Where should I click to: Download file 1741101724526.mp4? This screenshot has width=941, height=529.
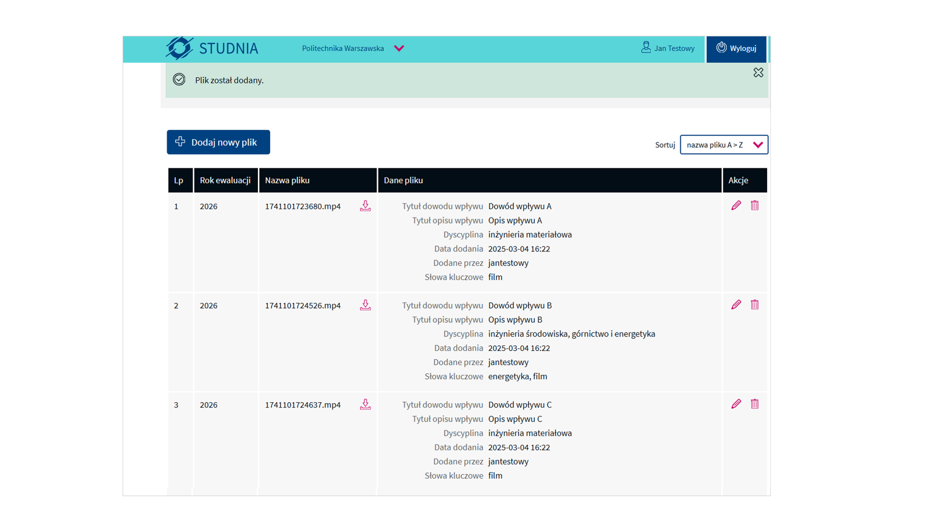365,305
